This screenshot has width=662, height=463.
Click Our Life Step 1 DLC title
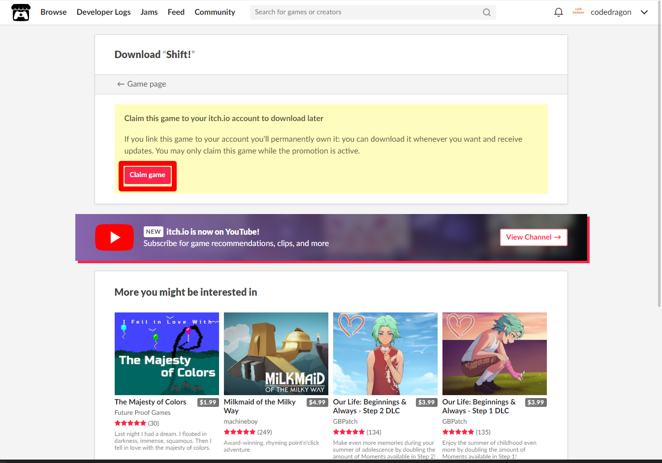coord(479,406)
